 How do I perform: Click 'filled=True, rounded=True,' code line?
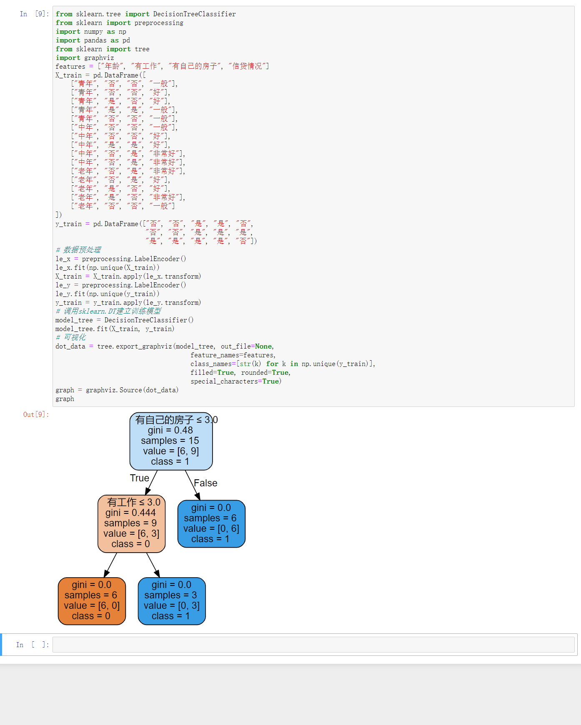pos(240,372)
